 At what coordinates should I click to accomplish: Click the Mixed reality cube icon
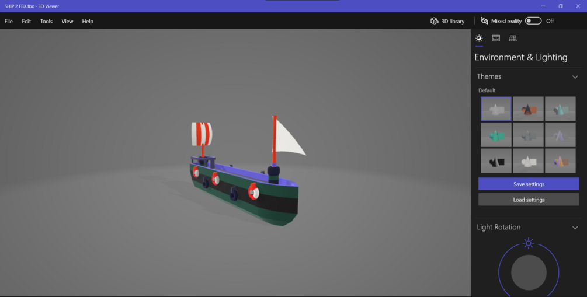pyautogui.click(x=484, y=21)
